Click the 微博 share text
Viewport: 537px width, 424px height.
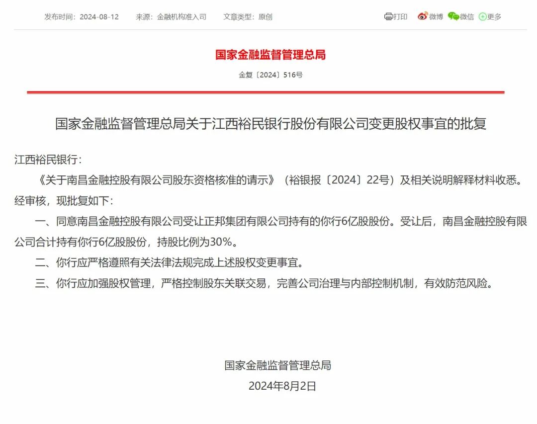click(436, 17)
